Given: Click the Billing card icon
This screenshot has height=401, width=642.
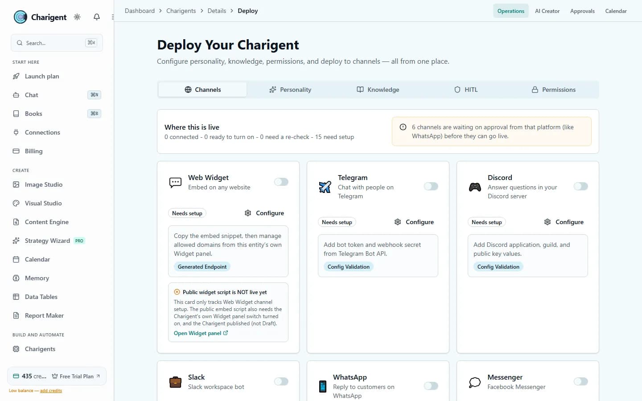Looking at the screenshot, I should click(x=16, y=151).
